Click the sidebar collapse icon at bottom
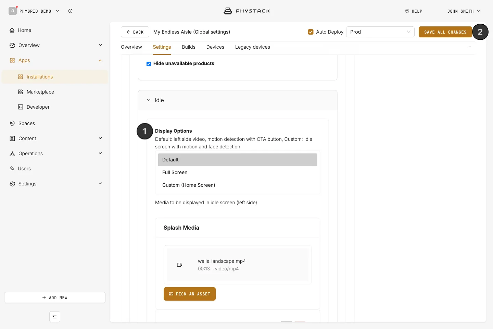The width and height of the screenshot is (493, 329). (x=55, y=317)
